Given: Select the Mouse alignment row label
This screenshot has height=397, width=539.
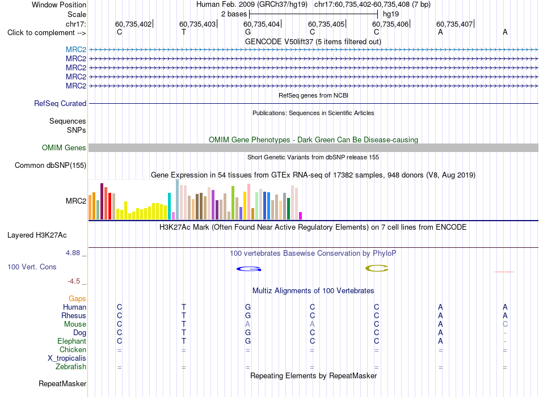Looking at the screenshot, I should pyautogui.click(x=75, y=324).
